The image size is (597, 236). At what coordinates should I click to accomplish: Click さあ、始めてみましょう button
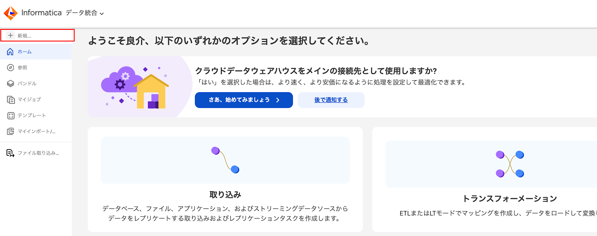tap(244, 100)
